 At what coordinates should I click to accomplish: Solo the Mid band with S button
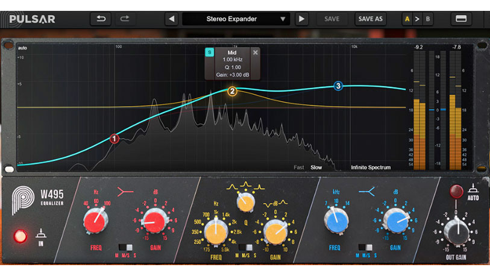[209, 52]
